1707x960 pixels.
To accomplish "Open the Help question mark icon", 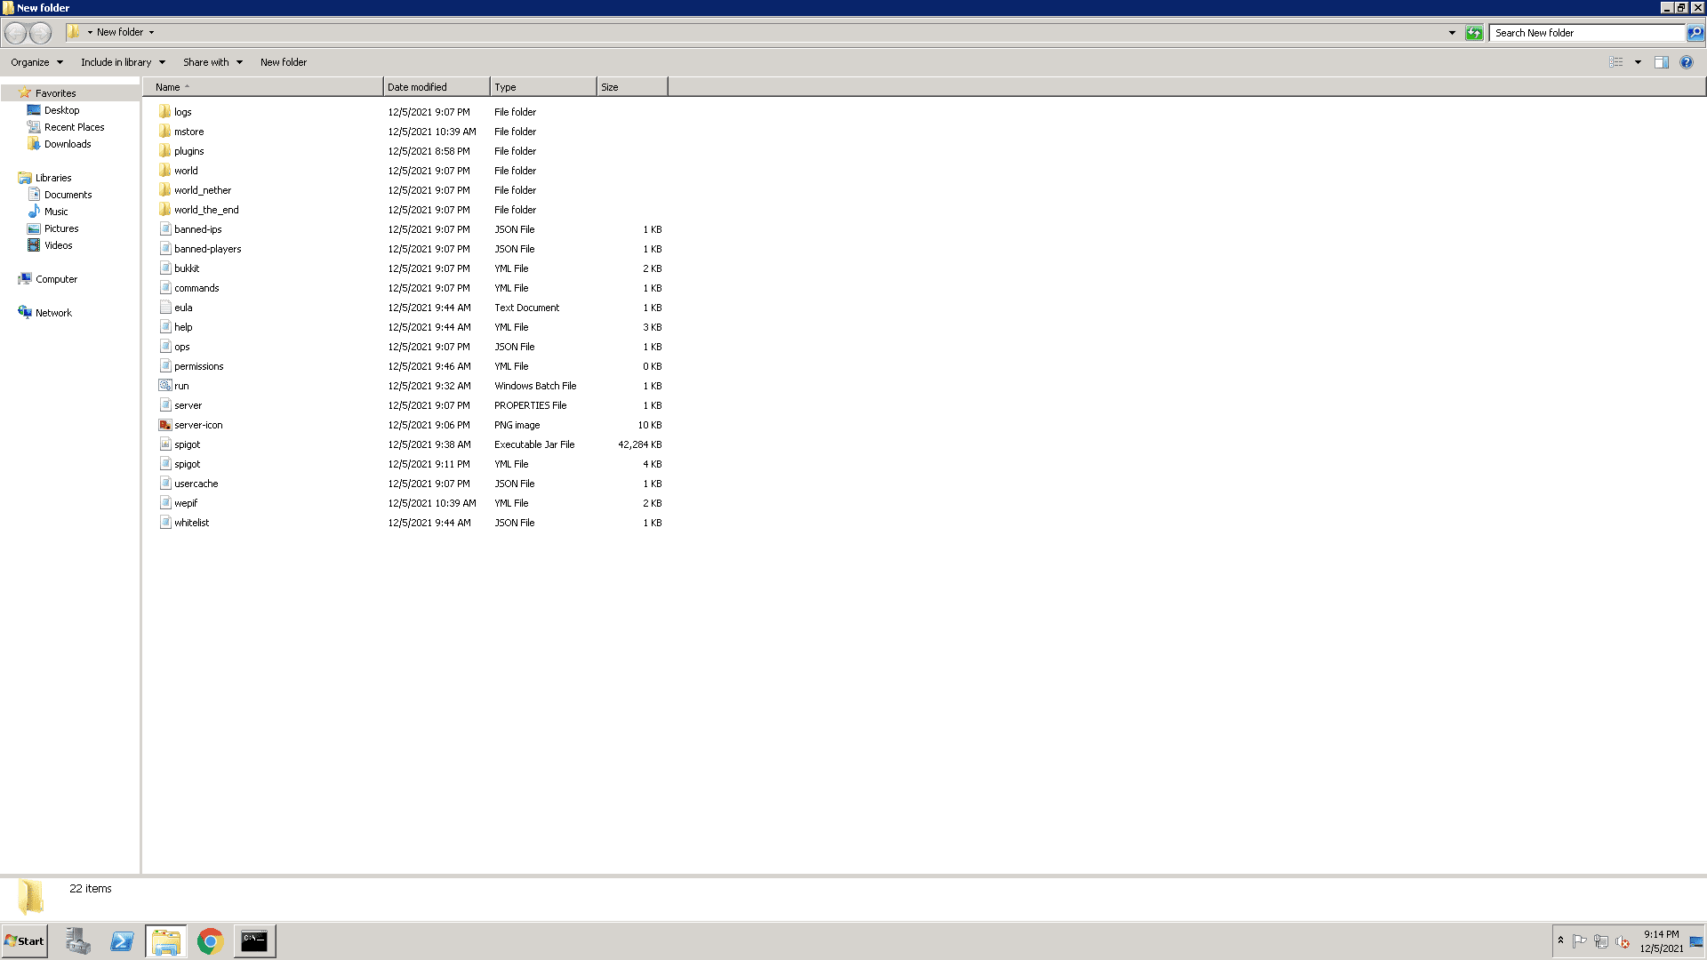I will (1687, 62).
